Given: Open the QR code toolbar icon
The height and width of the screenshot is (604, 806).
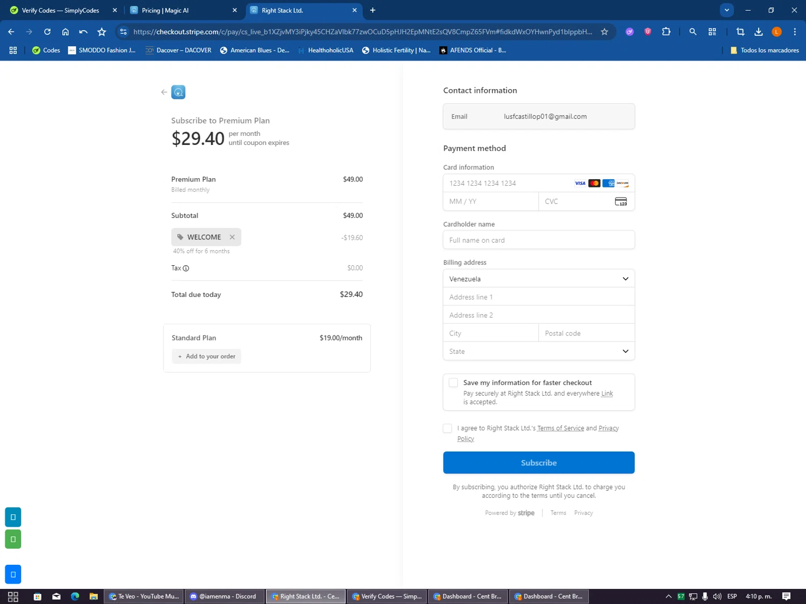Looking at the screenshot, I should point(713,32).
